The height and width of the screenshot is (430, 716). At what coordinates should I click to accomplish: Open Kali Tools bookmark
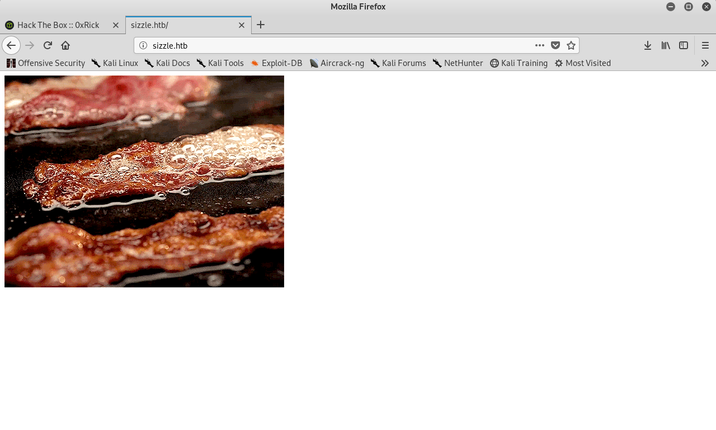coord(220,63)
